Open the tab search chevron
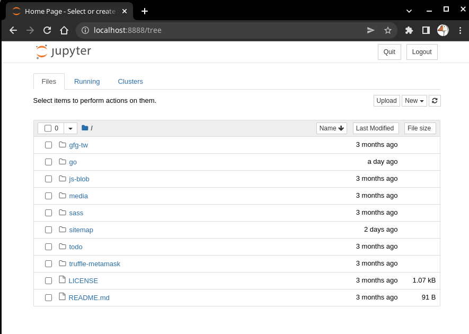 point(409,11)
